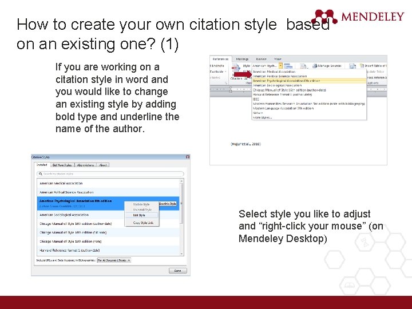Viewport: 412px width, 309px height.
Task: Open the Get More Styles tab
Action: pyautogui.click(x=62, y=165)
